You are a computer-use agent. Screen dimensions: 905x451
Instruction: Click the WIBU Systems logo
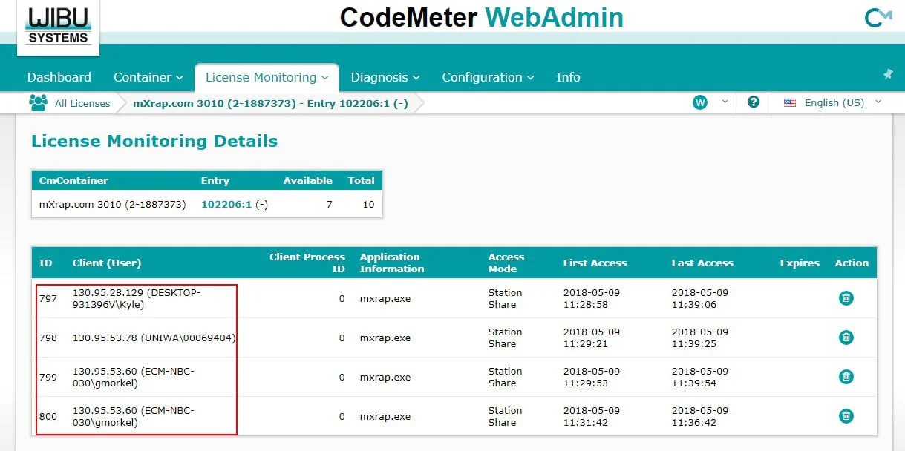[x=59, y=27]
